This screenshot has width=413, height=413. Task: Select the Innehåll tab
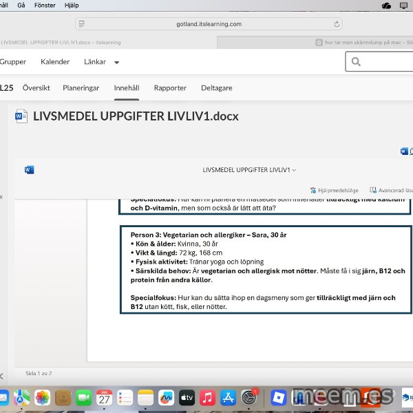(x=127, y=88)
